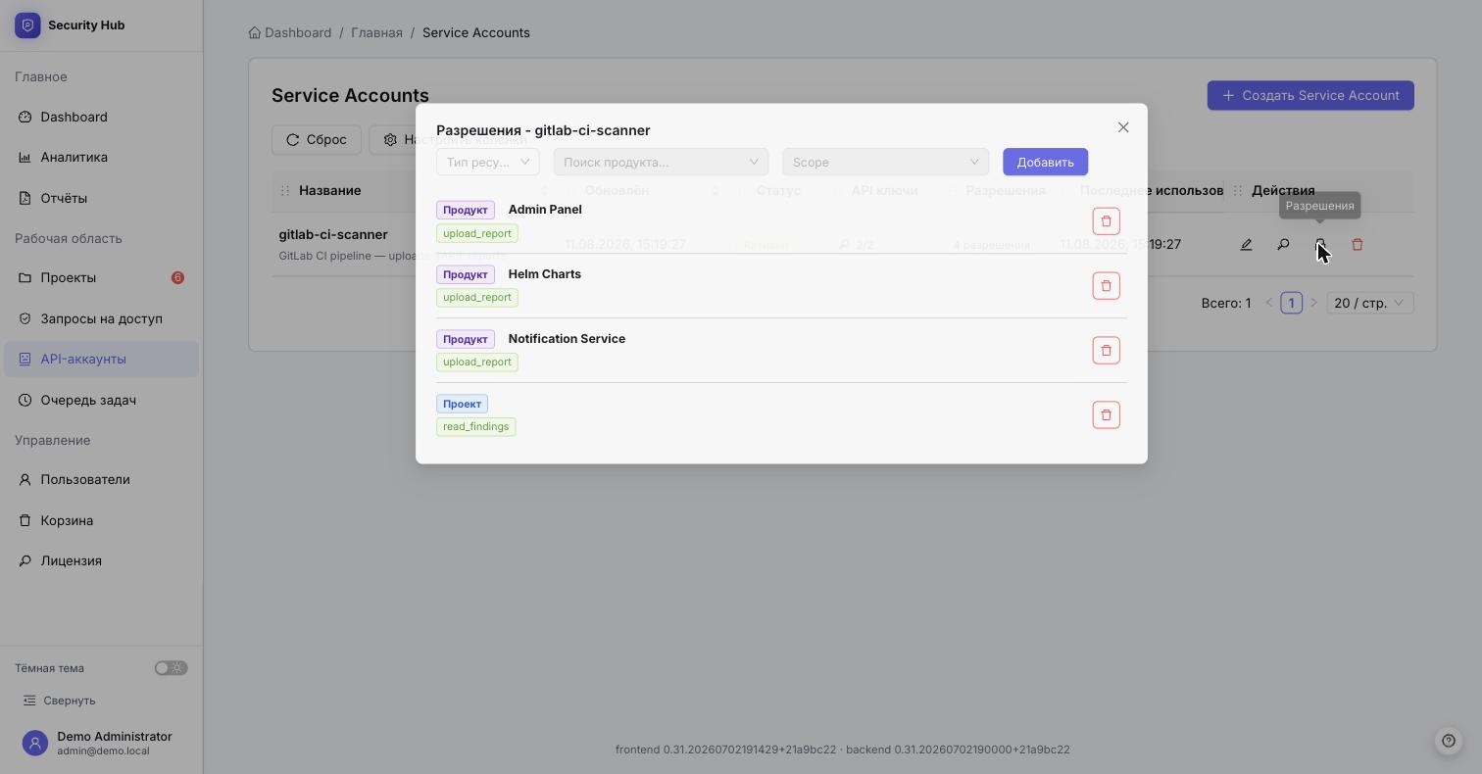Open Проекты in the sidebar

pos(101,277)
